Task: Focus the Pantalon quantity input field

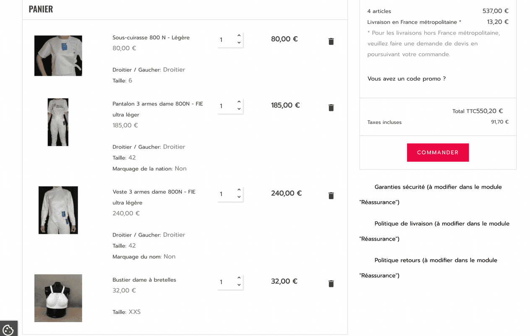Action: pyautogui.click(x=227, y=106)
